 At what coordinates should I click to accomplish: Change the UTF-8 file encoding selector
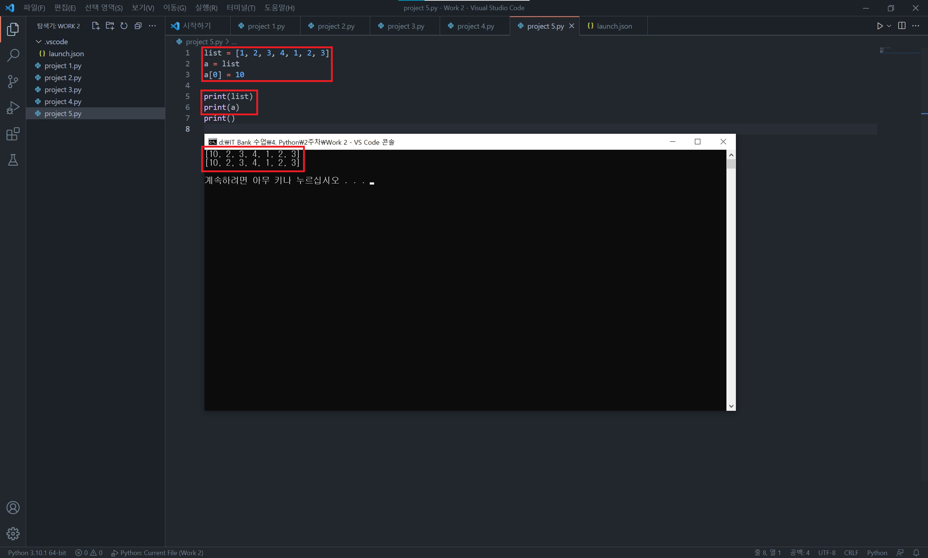point(826,552)
